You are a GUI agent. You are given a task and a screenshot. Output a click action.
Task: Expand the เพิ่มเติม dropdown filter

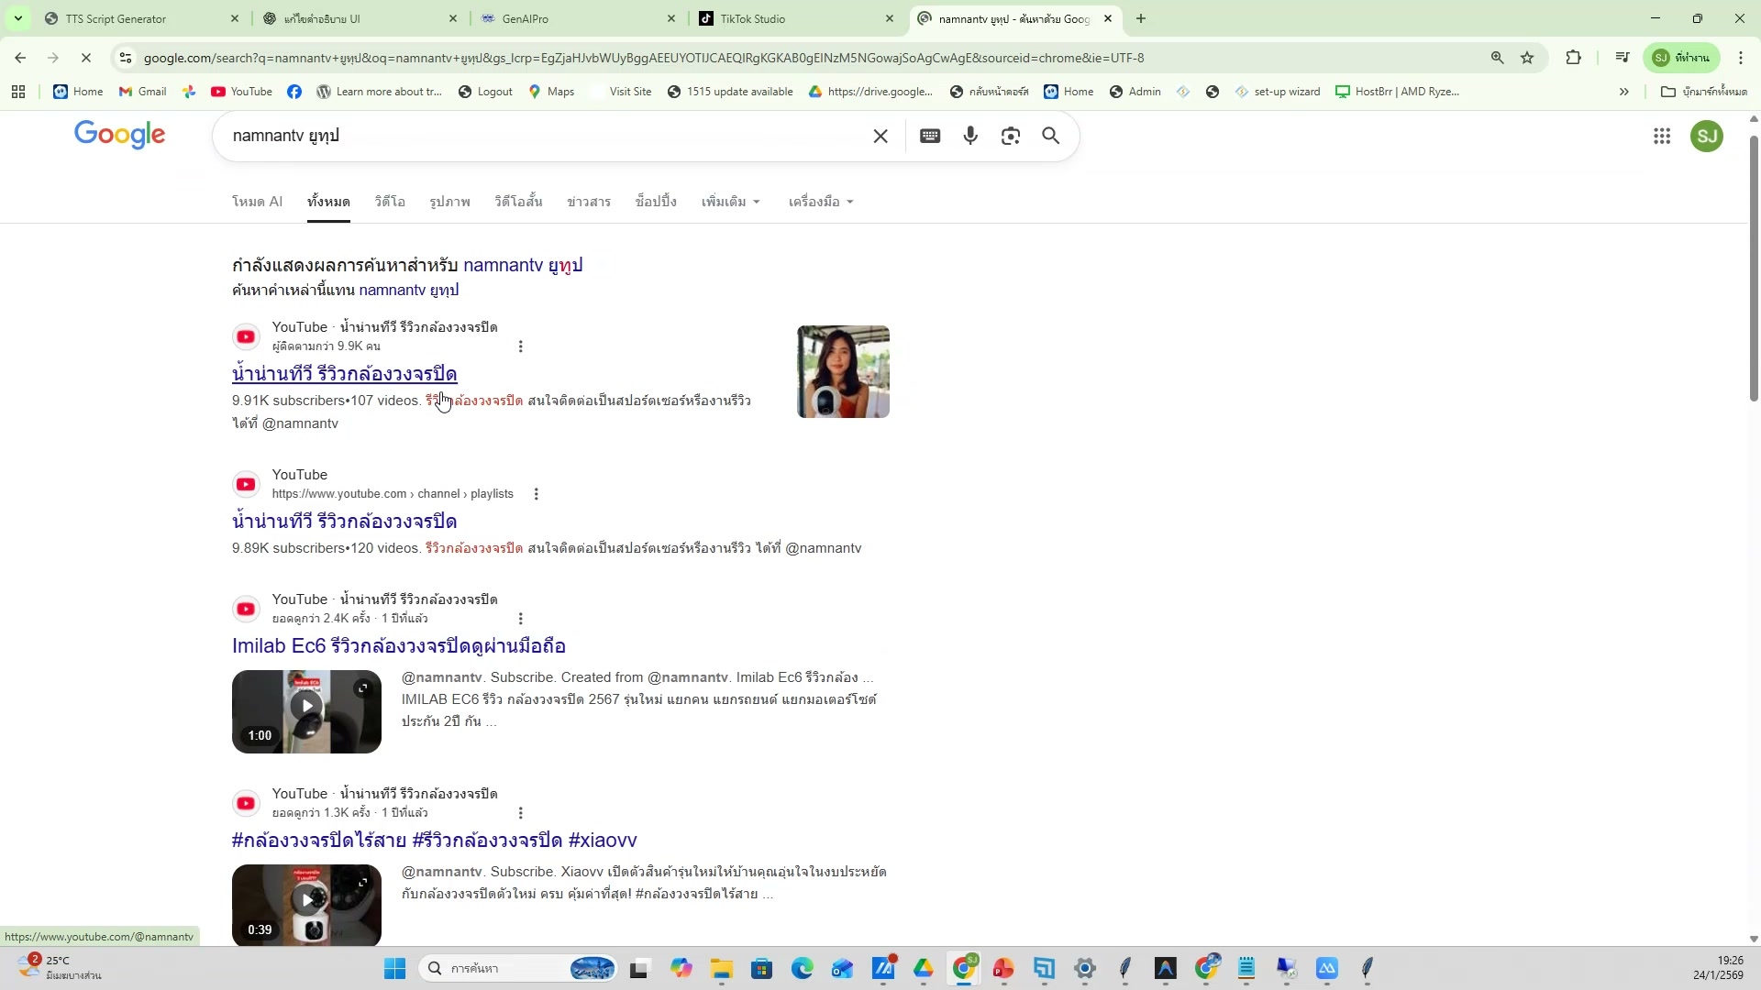(731, 202)
